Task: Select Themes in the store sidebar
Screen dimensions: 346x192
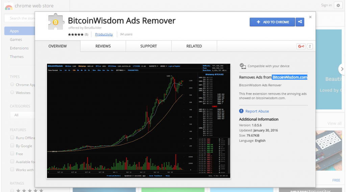Action: [x=17, y=57]
